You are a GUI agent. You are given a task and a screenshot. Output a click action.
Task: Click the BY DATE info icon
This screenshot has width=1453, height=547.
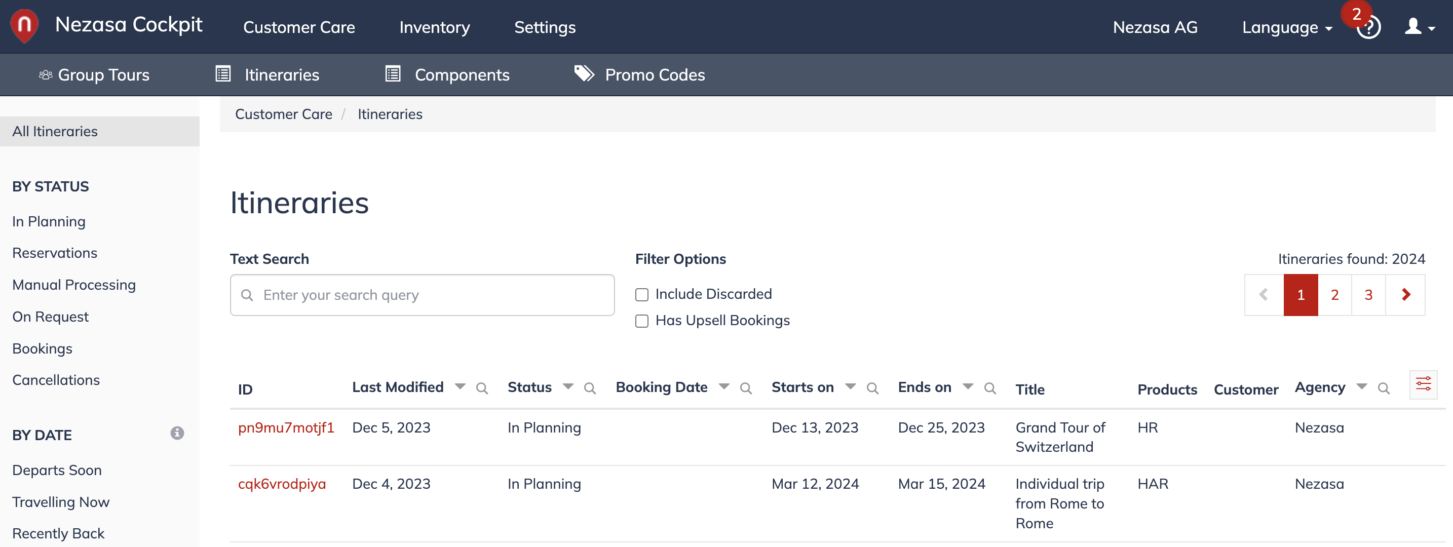tap(177, 433)
